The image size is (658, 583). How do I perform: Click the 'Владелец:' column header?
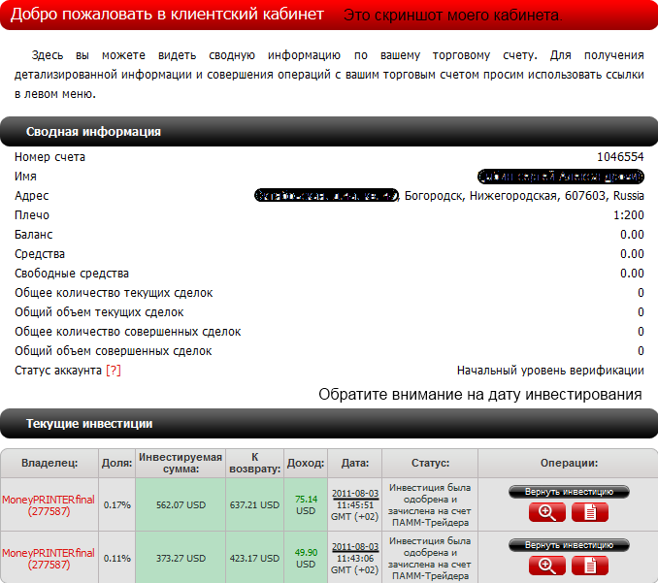49,463
